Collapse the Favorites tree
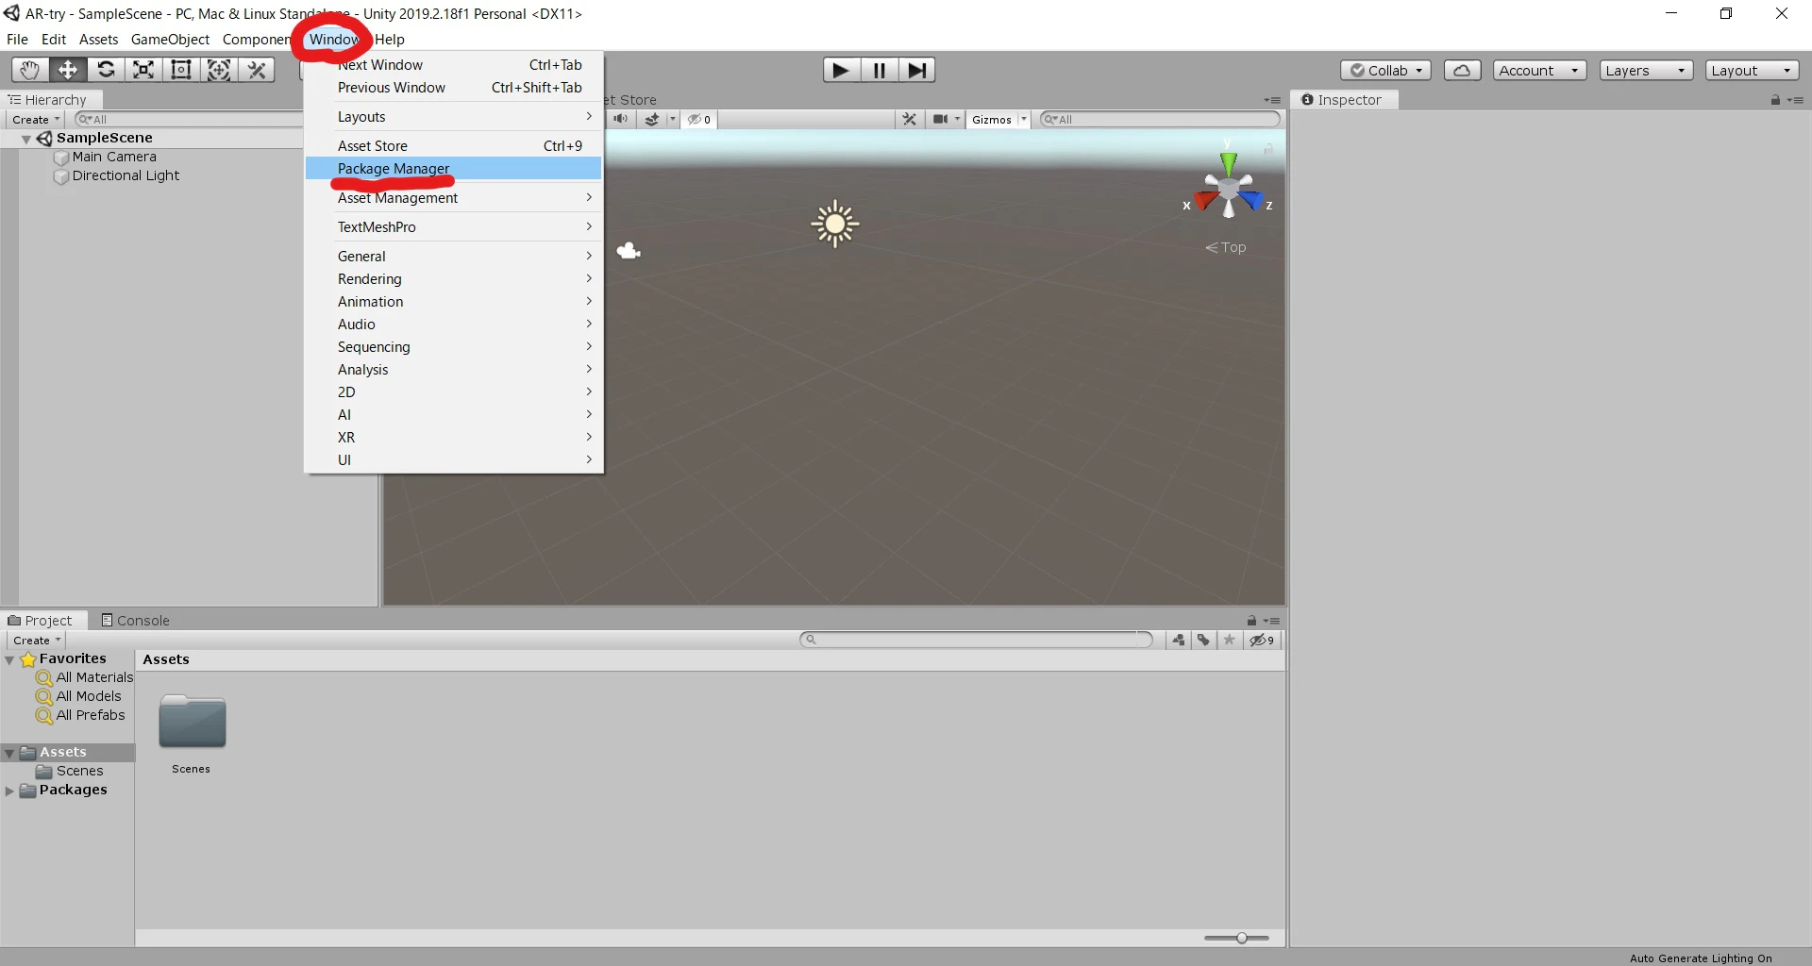Screen dimensions: 1812x966 click(9, 659)
